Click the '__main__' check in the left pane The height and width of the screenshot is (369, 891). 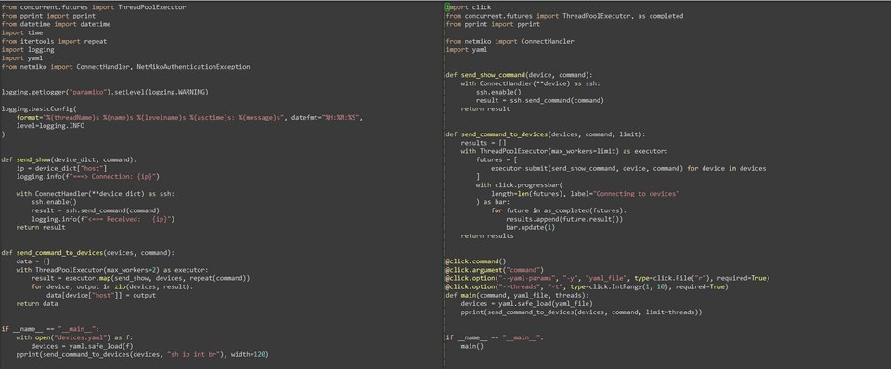pyautogui.click(x=50, y=329)
